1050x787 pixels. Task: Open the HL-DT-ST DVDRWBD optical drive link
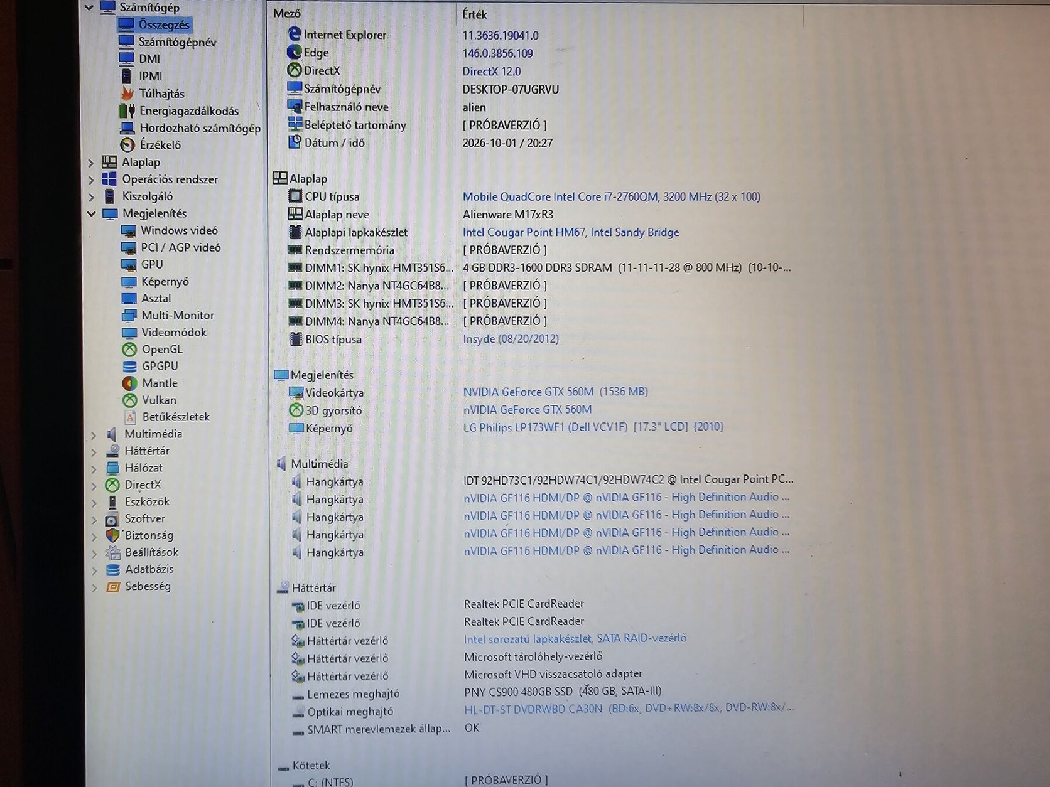pyautogui.click(x=629, y=708)
